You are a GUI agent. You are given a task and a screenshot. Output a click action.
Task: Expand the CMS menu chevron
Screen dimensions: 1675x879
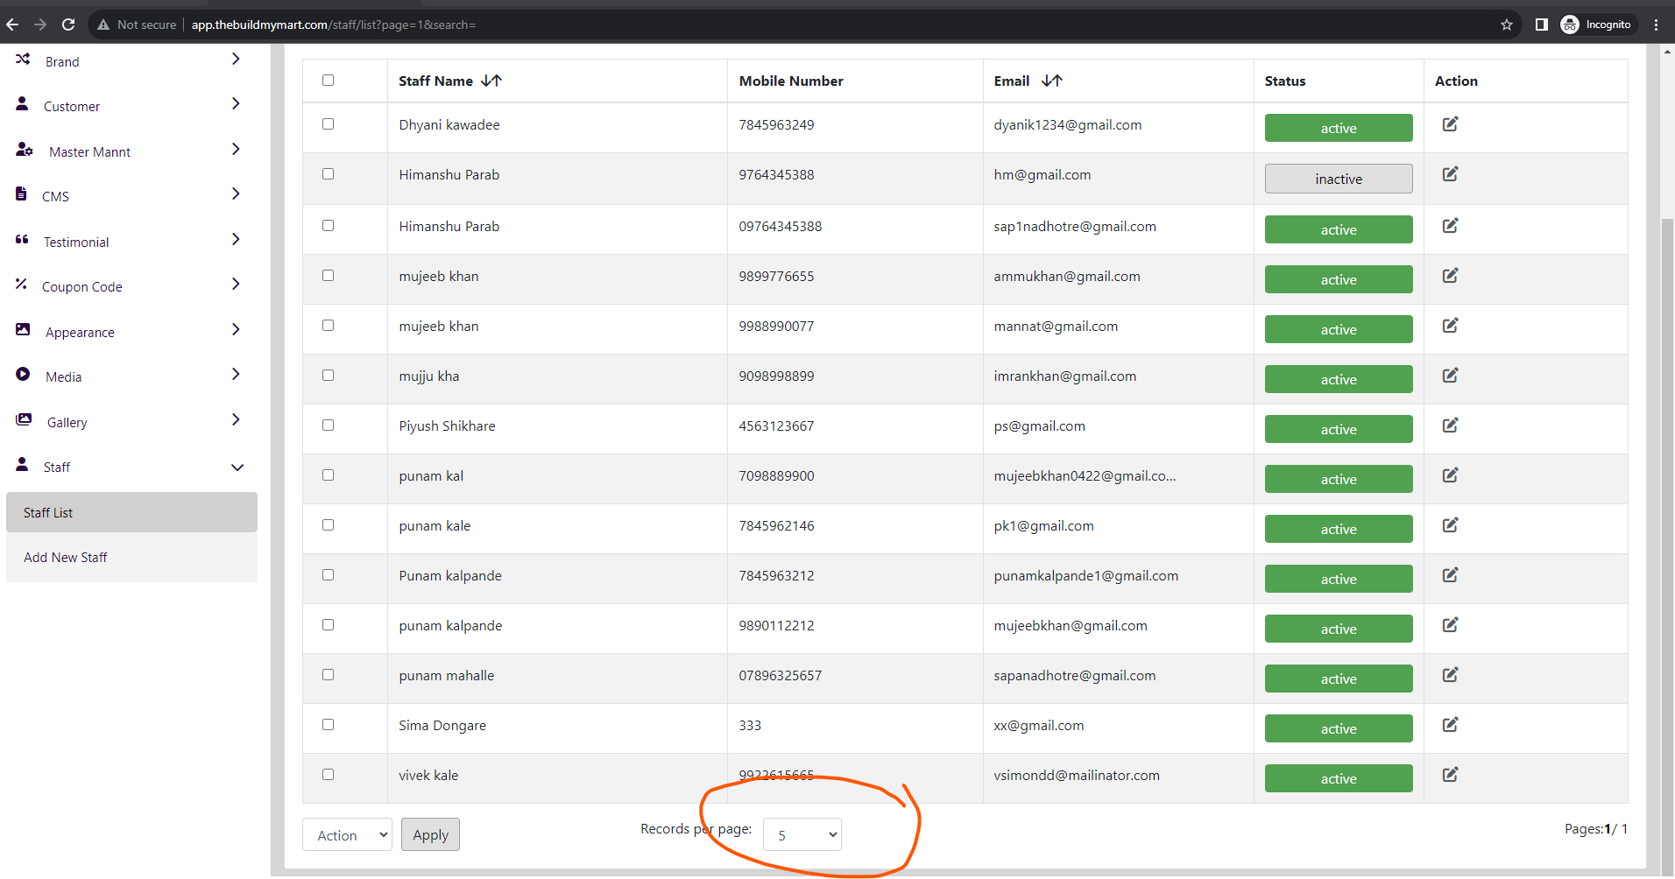[236, 193]
